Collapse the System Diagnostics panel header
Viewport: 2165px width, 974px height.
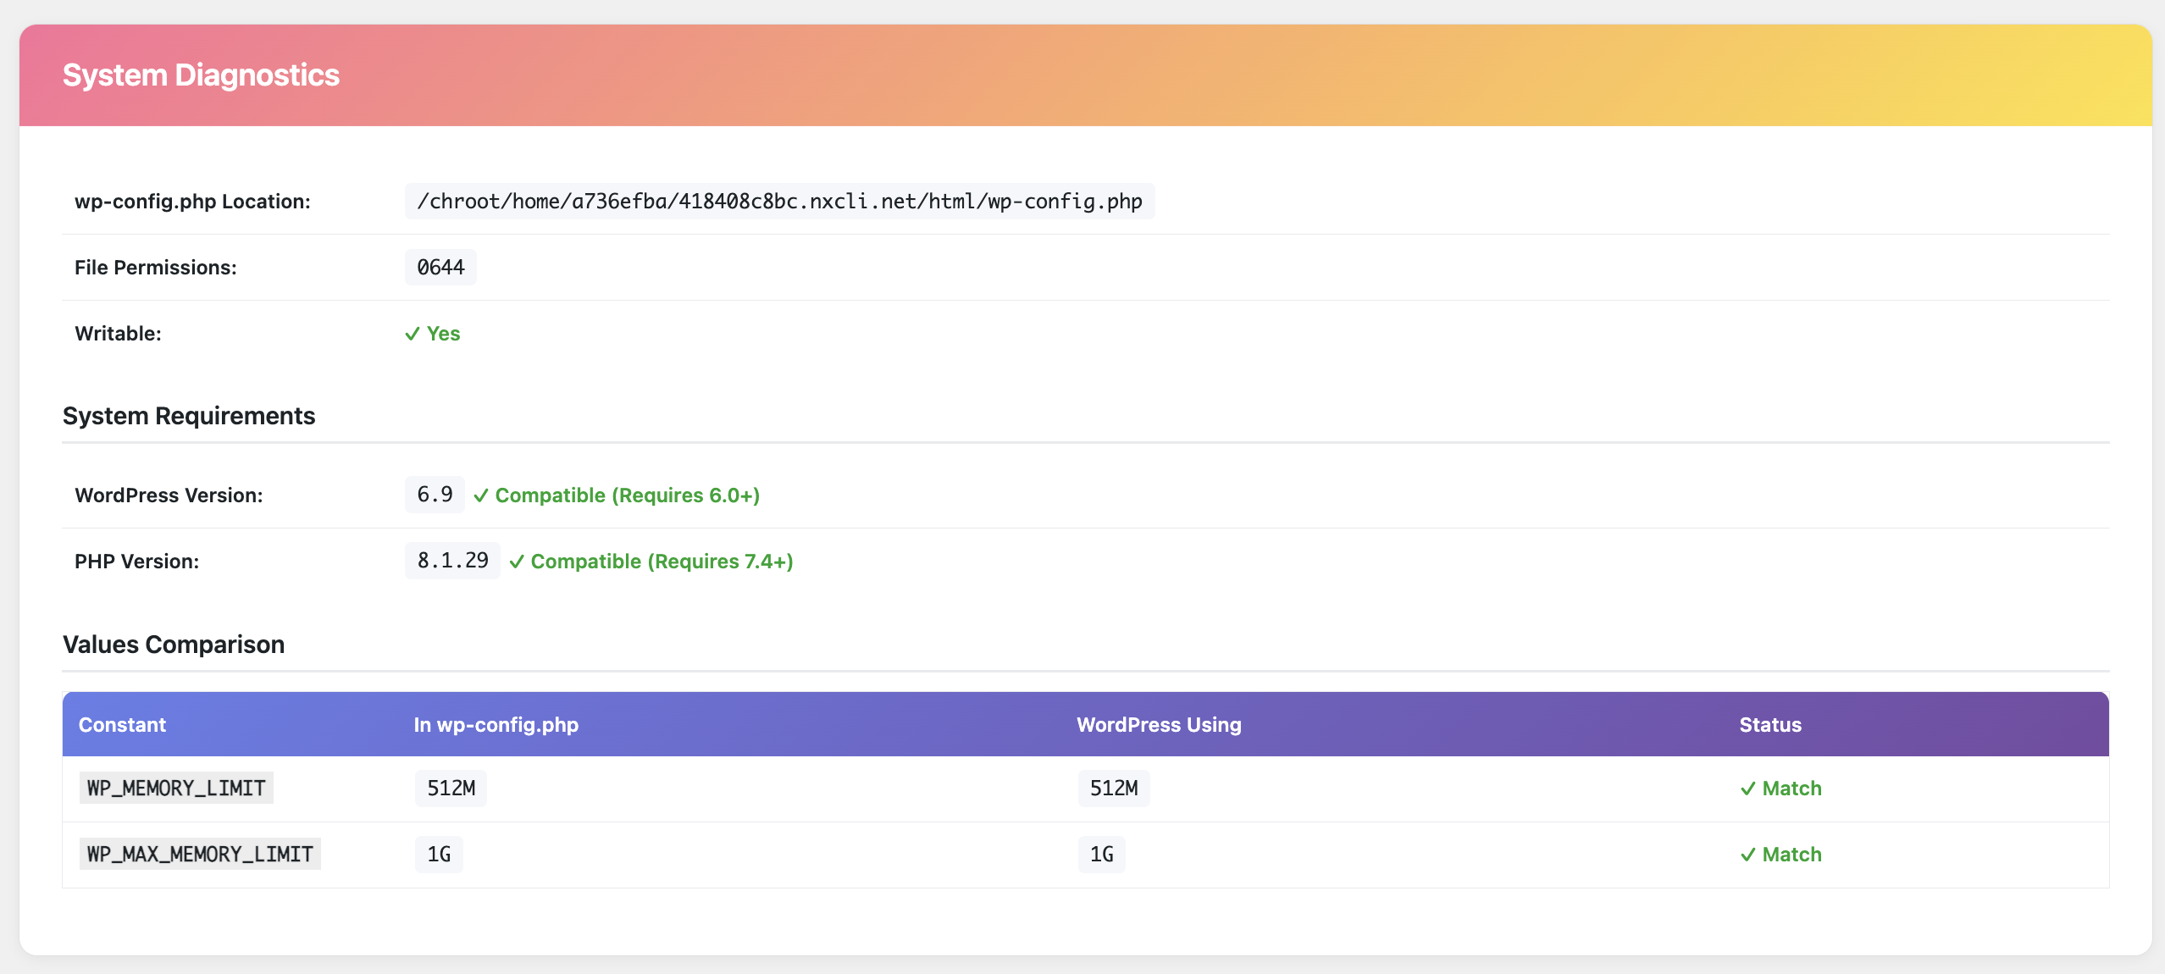(x=200, y=75)
